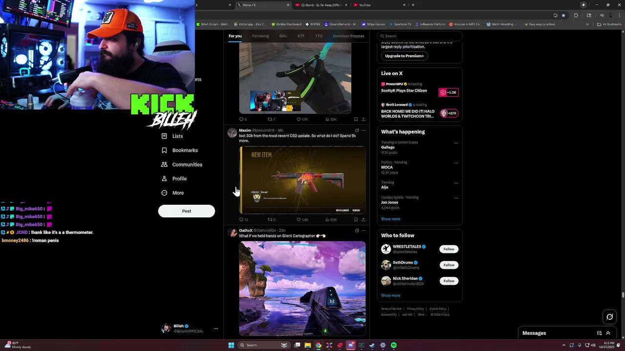Share the knife video post
This screenshot has width=625, height=351.
(x=363, y=119)
